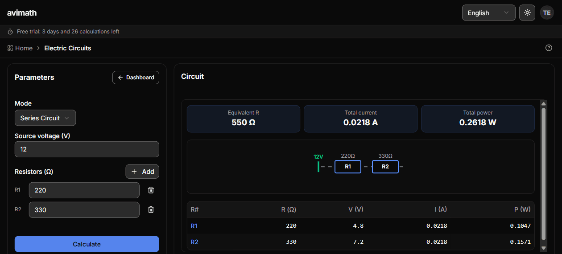Click the scrollbar down arrow
562x254 pixels.
coord(543,248)
